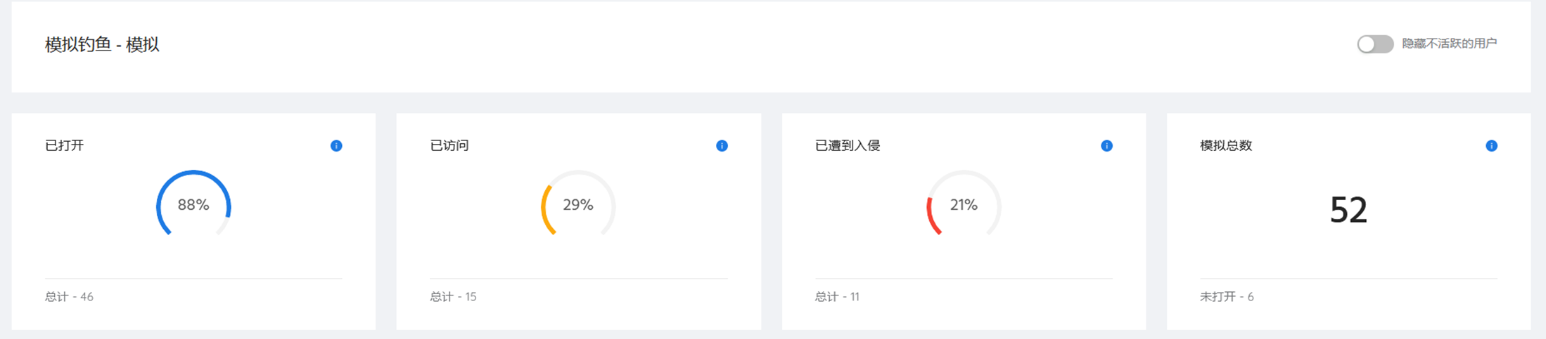Click the 已遭到入侵 card title
Viewport: 1546px width, 339px height.
pyautogui.click(x=848, y=146)
